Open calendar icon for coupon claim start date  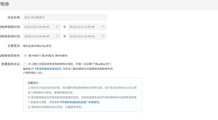(58, 27)
